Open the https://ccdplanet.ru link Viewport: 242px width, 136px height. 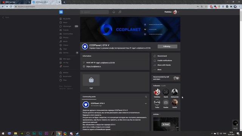click(x=93, y=66)
